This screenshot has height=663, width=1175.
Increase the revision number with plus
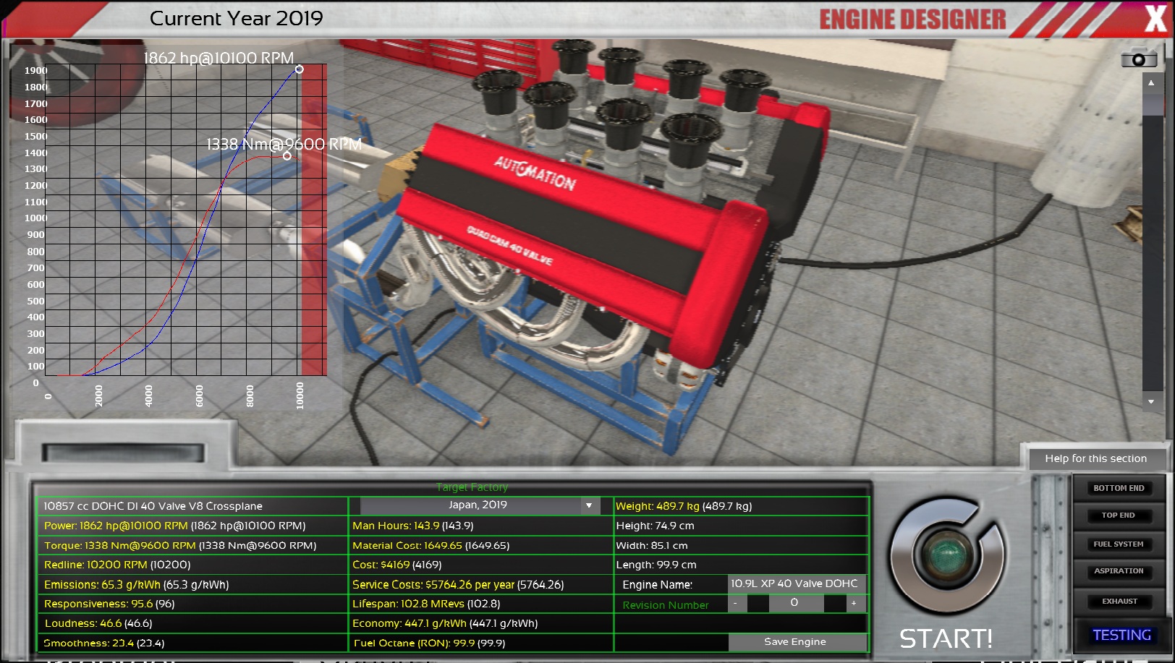point(854,603)
